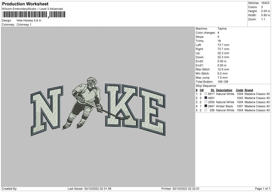Click the stitch count 4401 in row 2

(211, 98)
